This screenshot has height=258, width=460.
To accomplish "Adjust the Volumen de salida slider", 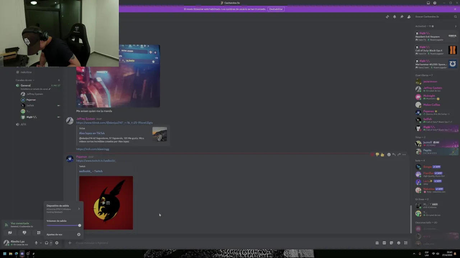I will (x=63, y=225).
